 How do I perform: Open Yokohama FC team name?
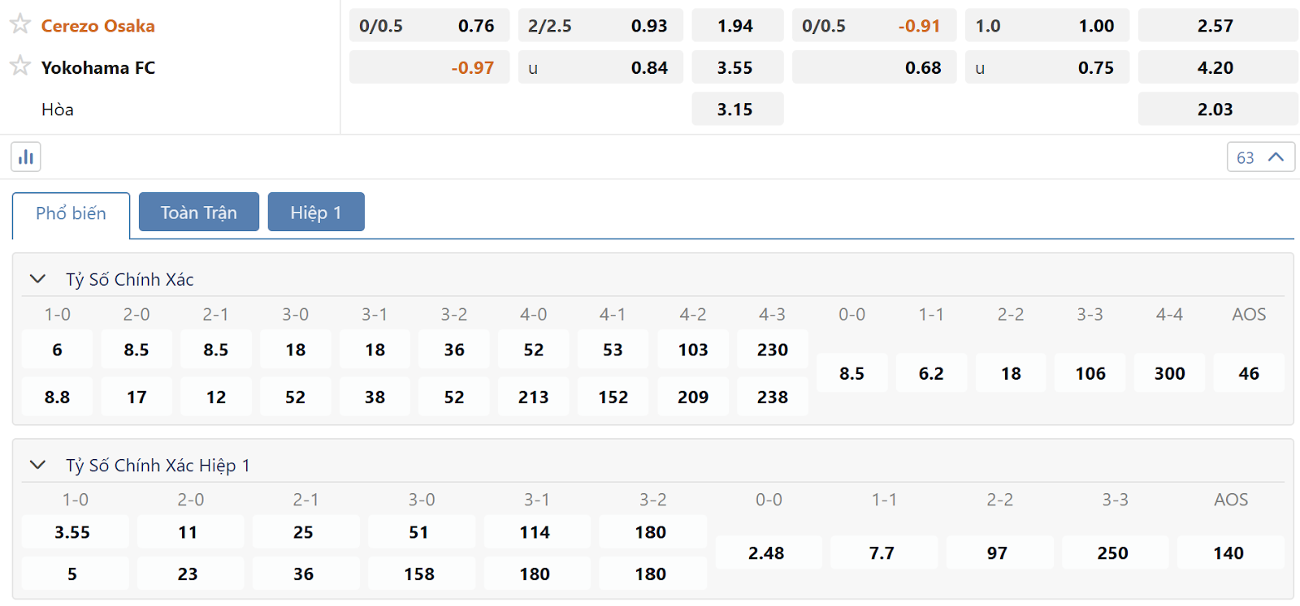pos(98,68)
